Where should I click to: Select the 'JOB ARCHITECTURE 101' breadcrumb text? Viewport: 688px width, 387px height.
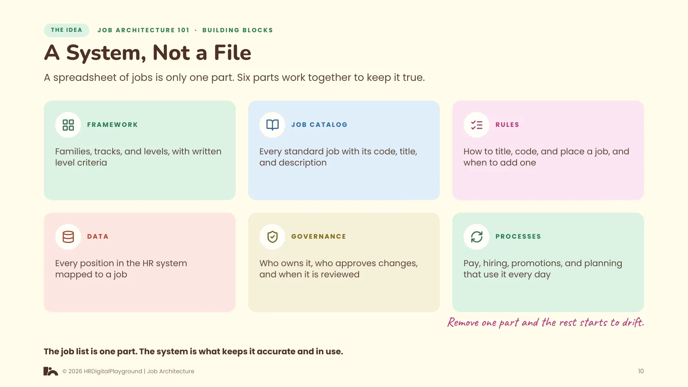143,30
